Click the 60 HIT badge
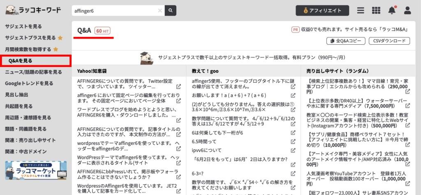The width and height of the screenshot is (421, 195). [x=102, y=31]
